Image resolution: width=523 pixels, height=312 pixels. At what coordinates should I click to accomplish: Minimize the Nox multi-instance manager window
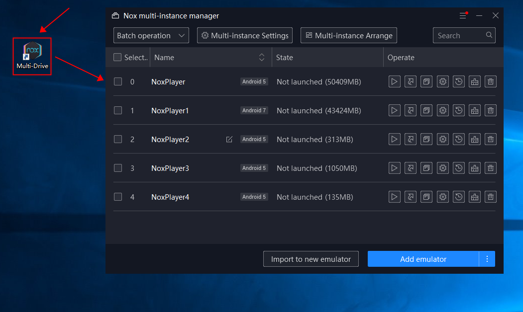[x=479, y=16]
